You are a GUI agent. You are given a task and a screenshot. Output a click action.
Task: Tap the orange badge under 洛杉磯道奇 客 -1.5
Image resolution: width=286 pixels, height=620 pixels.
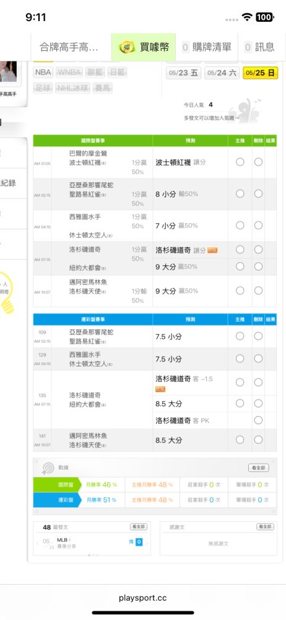click(160, 389)
